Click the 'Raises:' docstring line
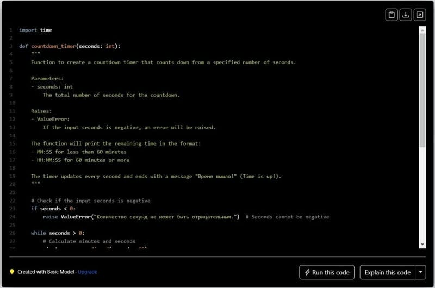The width and height of the screenshot is (435, 288). coord(41,111)
